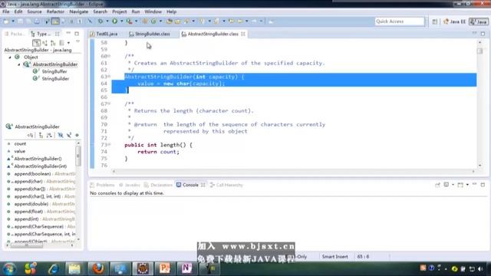Open the Run button dropdown arrow
This screenshot has height=276, width=491.
(122, 21)
